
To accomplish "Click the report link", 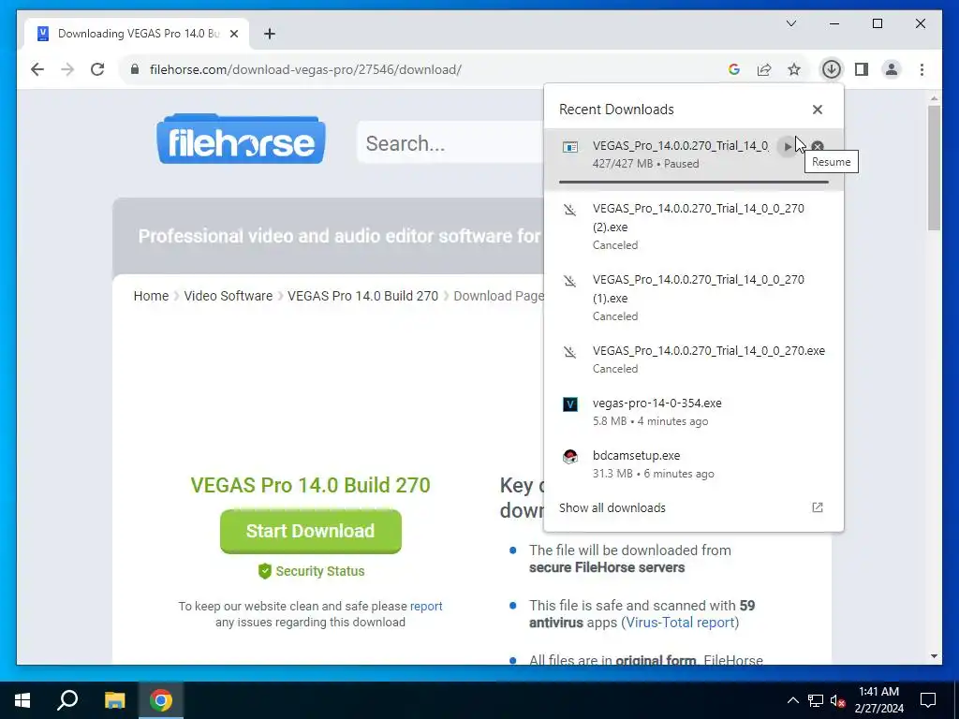I will (426, 606).
